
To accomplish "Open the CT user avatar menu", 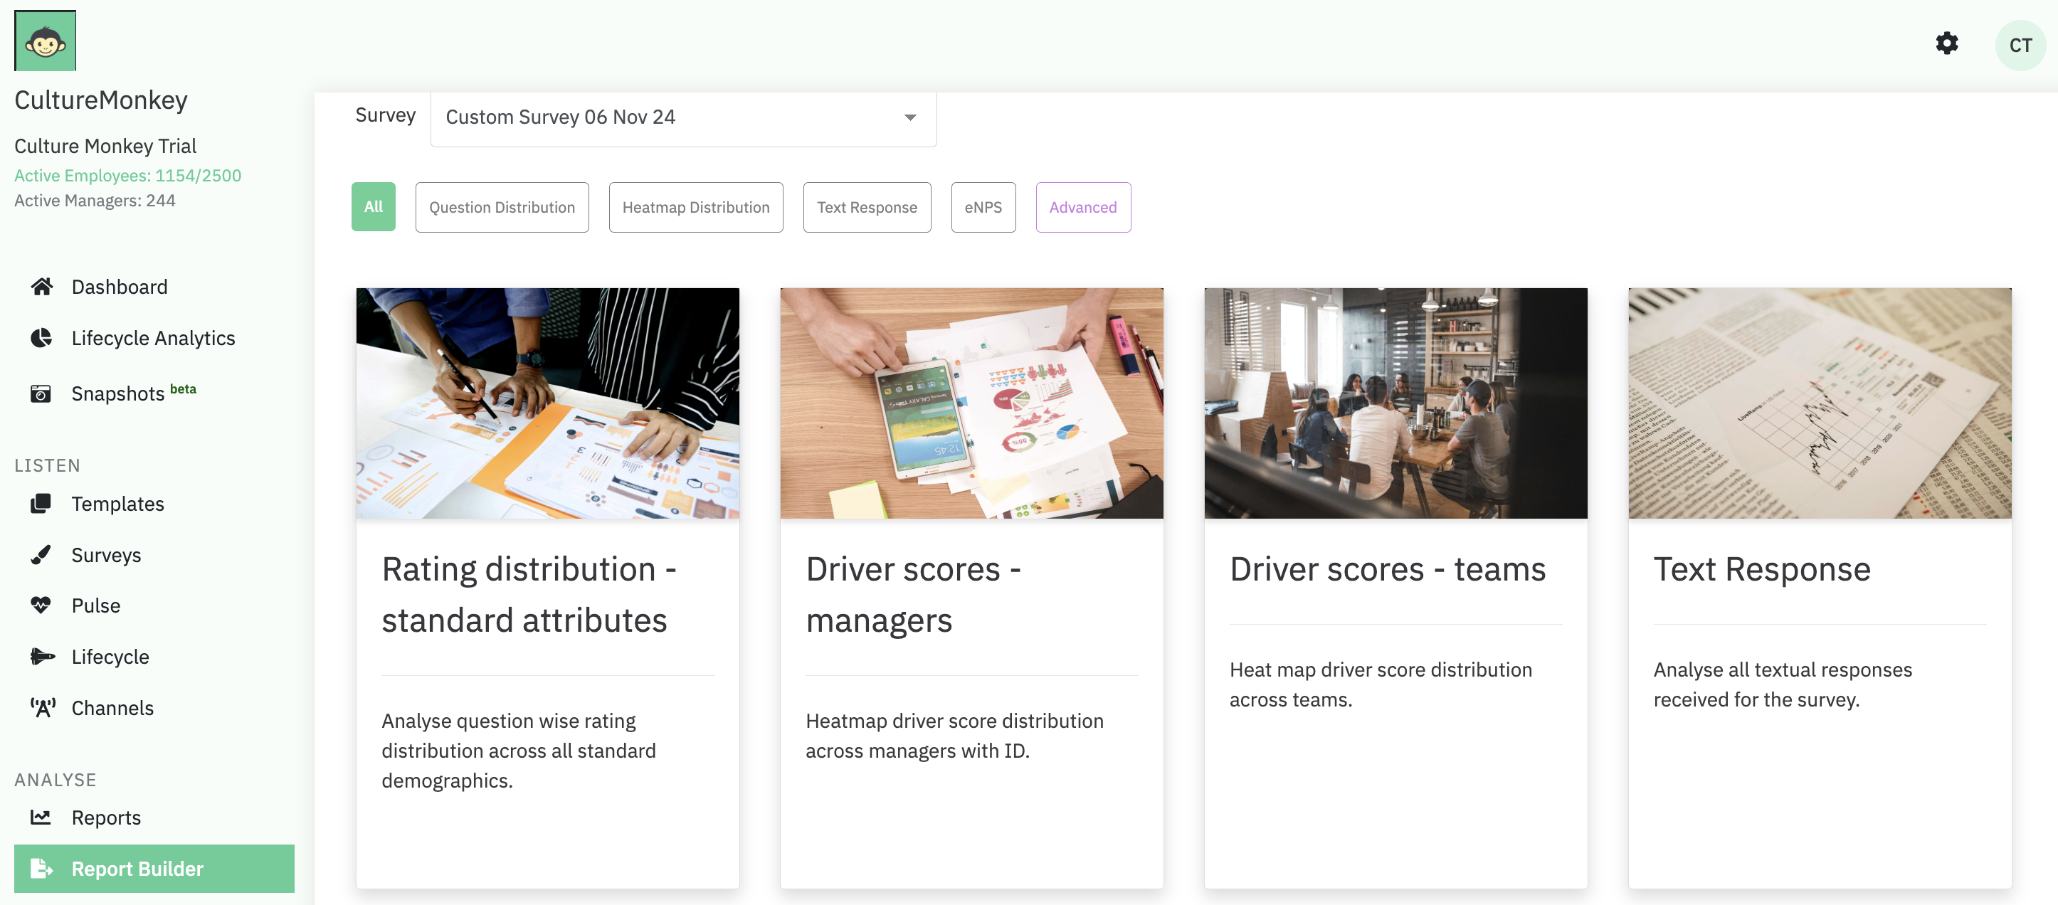I will point(2020,46).
